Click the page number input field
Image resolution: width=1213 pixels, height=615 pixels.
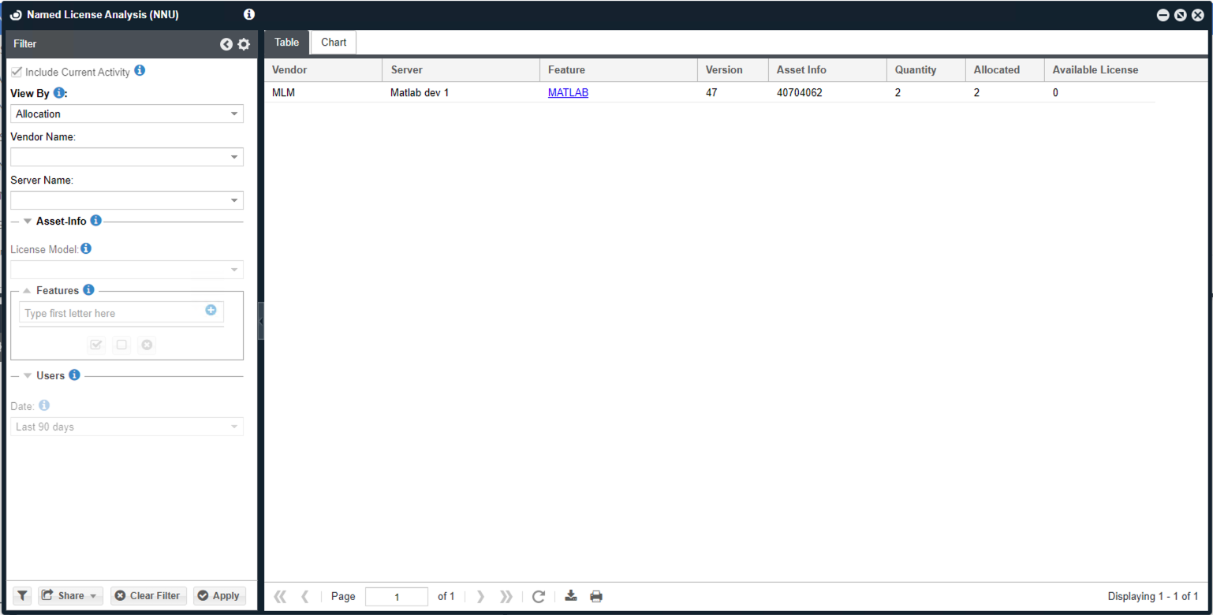pos(396,596)
